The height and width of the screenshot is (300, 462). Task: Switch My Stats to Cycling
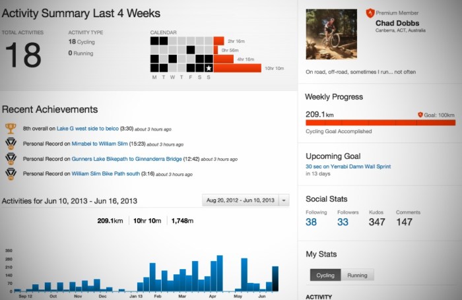[x=325, y=275]
